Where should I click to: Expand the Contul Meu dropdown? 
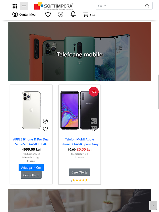25,15
